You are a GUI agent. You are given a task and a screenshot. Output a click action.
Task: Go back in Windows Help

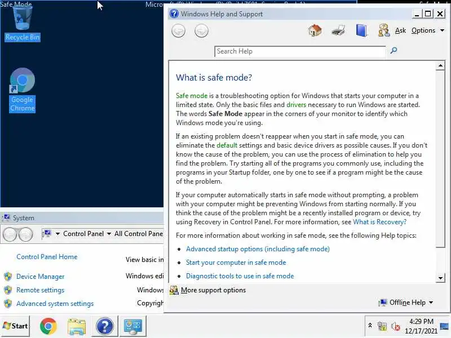click(178, 31)
